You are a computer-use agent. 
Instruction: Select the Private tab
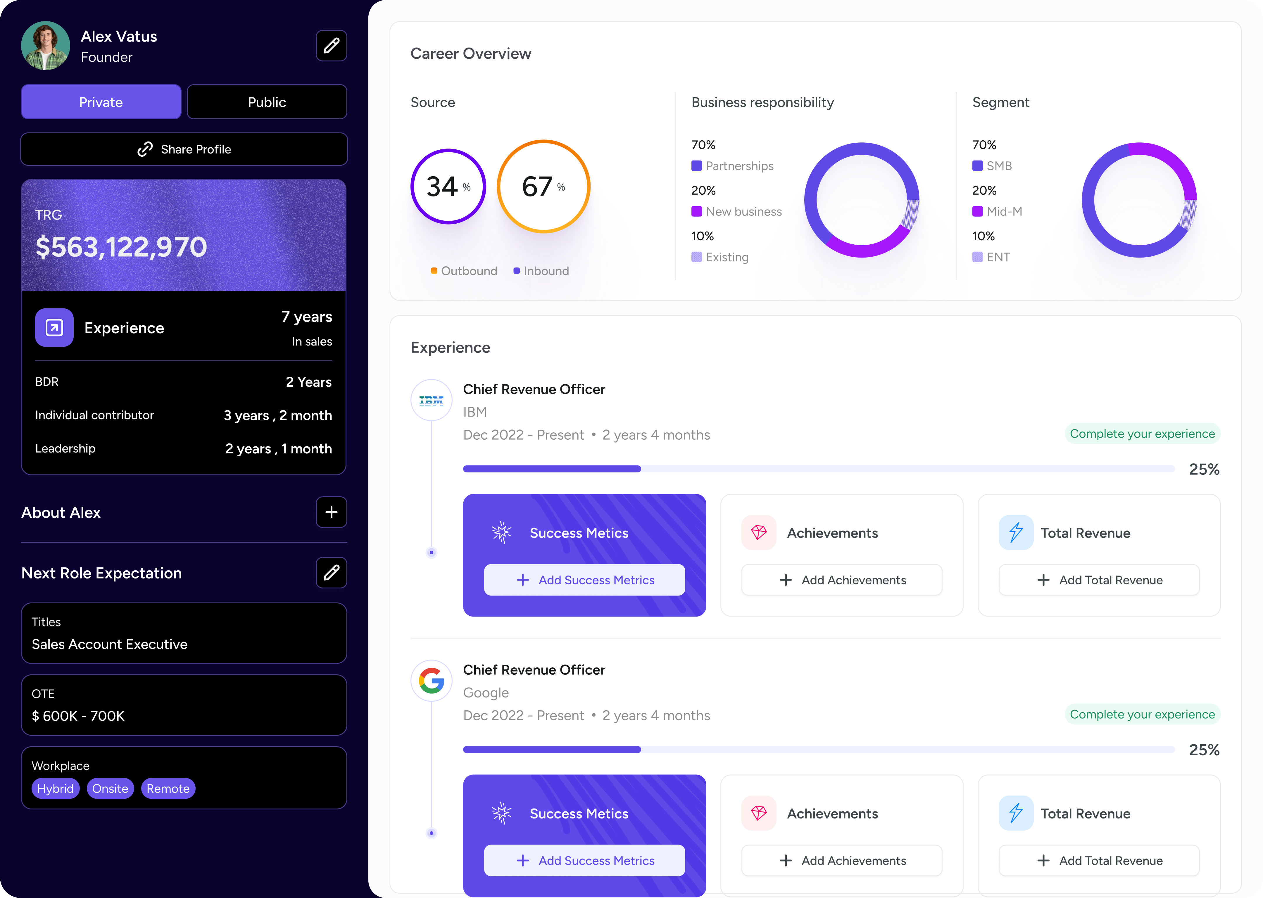pyautogui.click(x=101, y=102)
